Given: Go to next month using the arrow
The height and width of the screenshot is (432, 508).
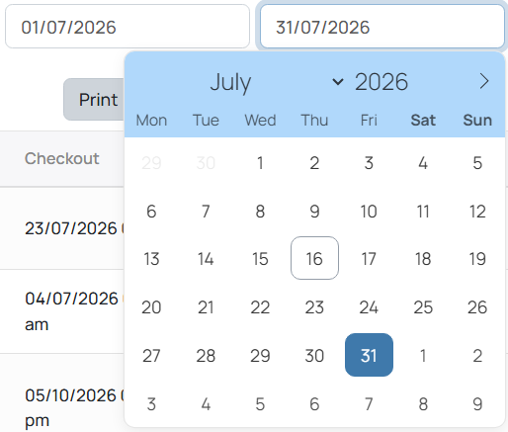Looking at the screenshot, I should point(484,81).
